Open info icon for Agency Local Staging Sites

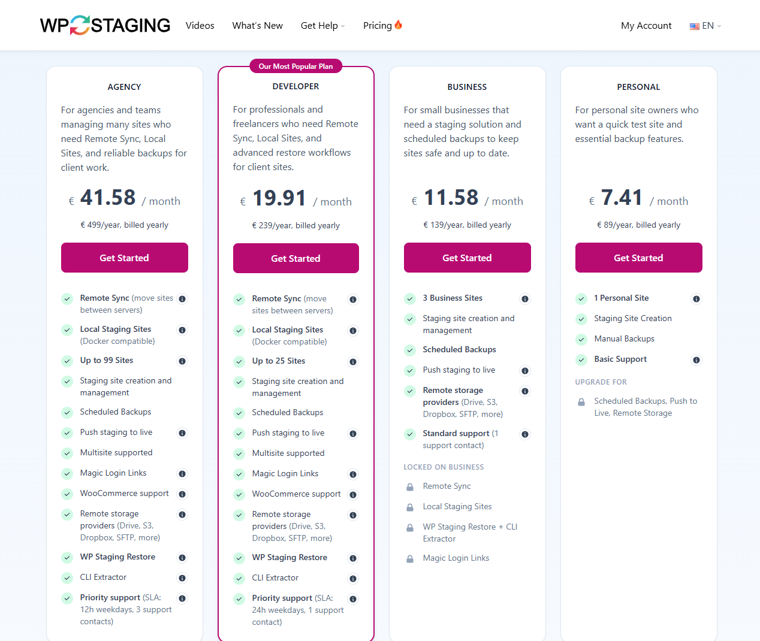pos(182,330)
